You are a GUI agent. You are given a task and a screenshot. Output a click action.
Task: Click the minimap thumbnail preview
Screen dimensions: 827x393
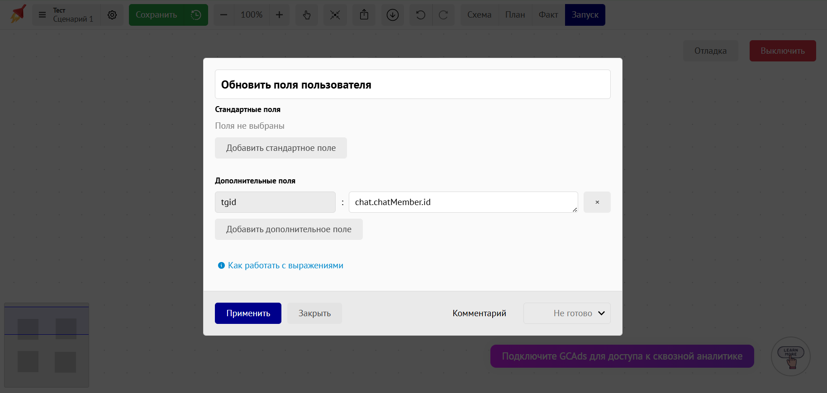[47, 345]
